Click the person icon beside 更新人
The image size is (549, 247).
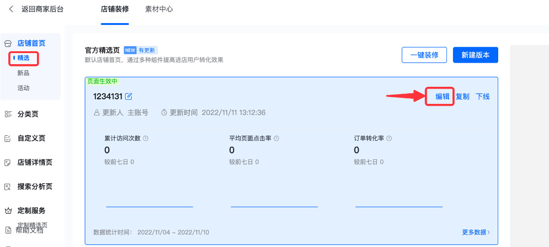97,113
